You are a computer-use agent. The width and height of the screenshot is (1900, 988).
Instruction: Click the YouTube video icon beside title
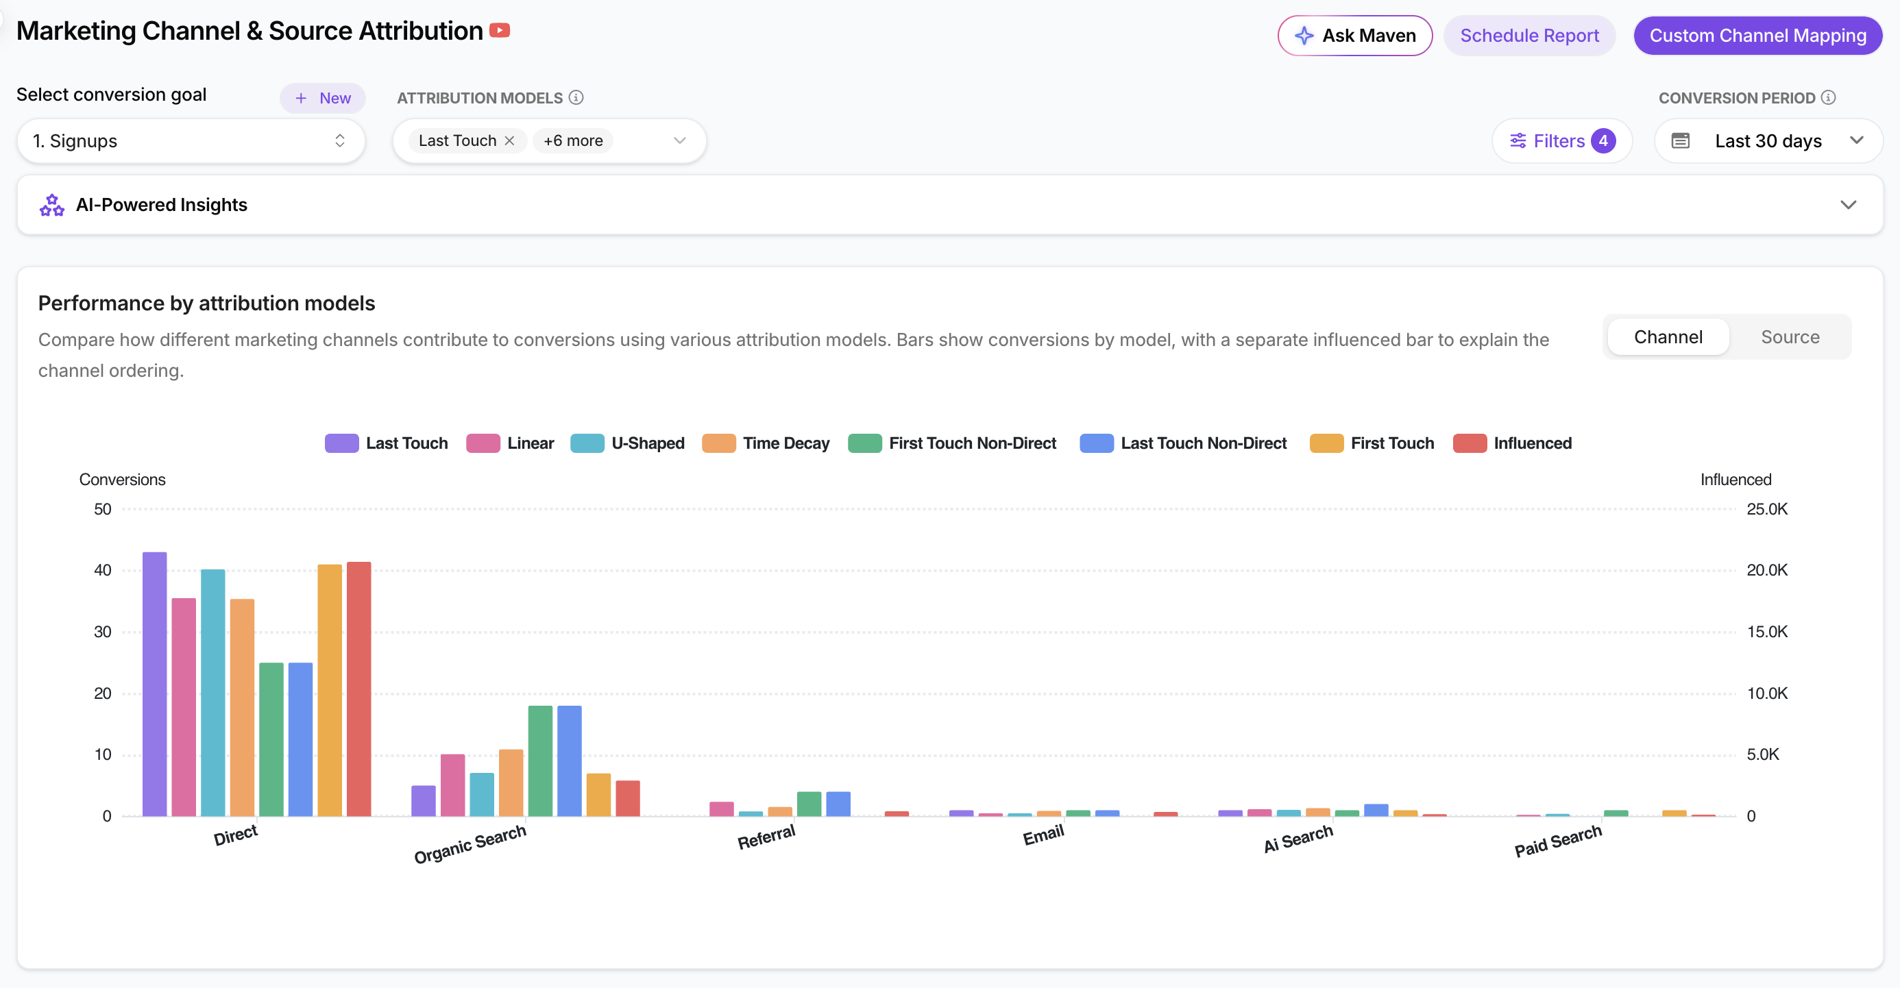[500, 30]
